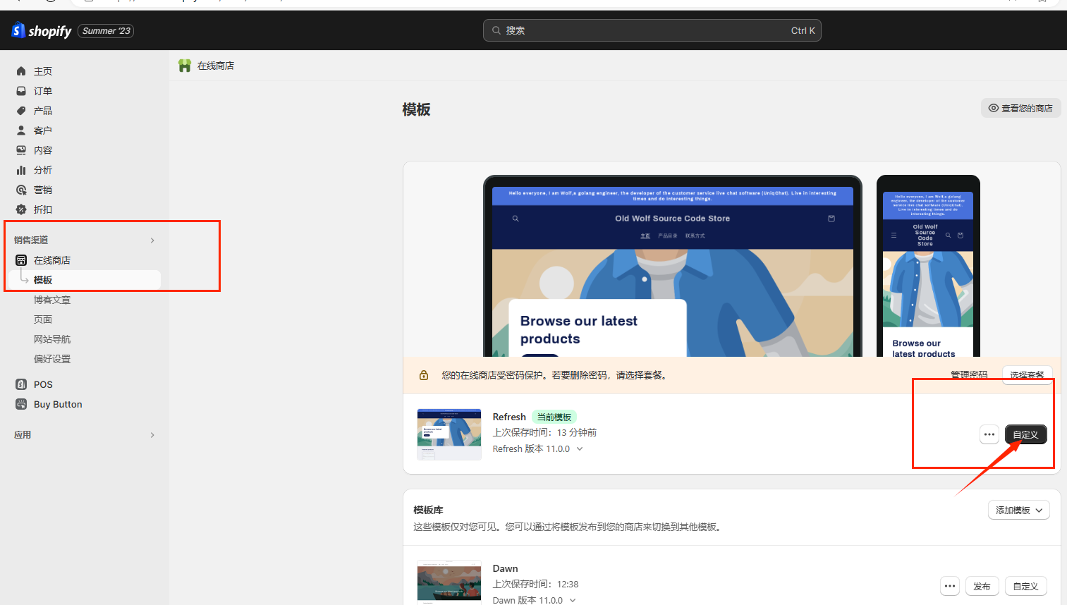
Task: Click the 折扣 discounts badge icon
Action: pyautogui.click(x=21, y=209)
